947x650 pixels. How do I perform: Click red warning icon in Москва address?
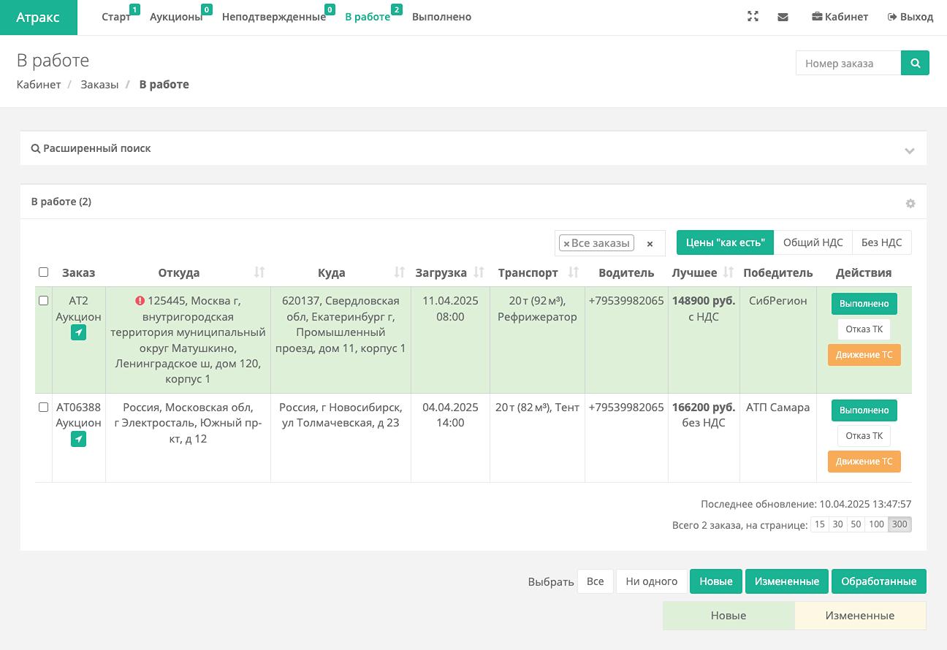140,301
